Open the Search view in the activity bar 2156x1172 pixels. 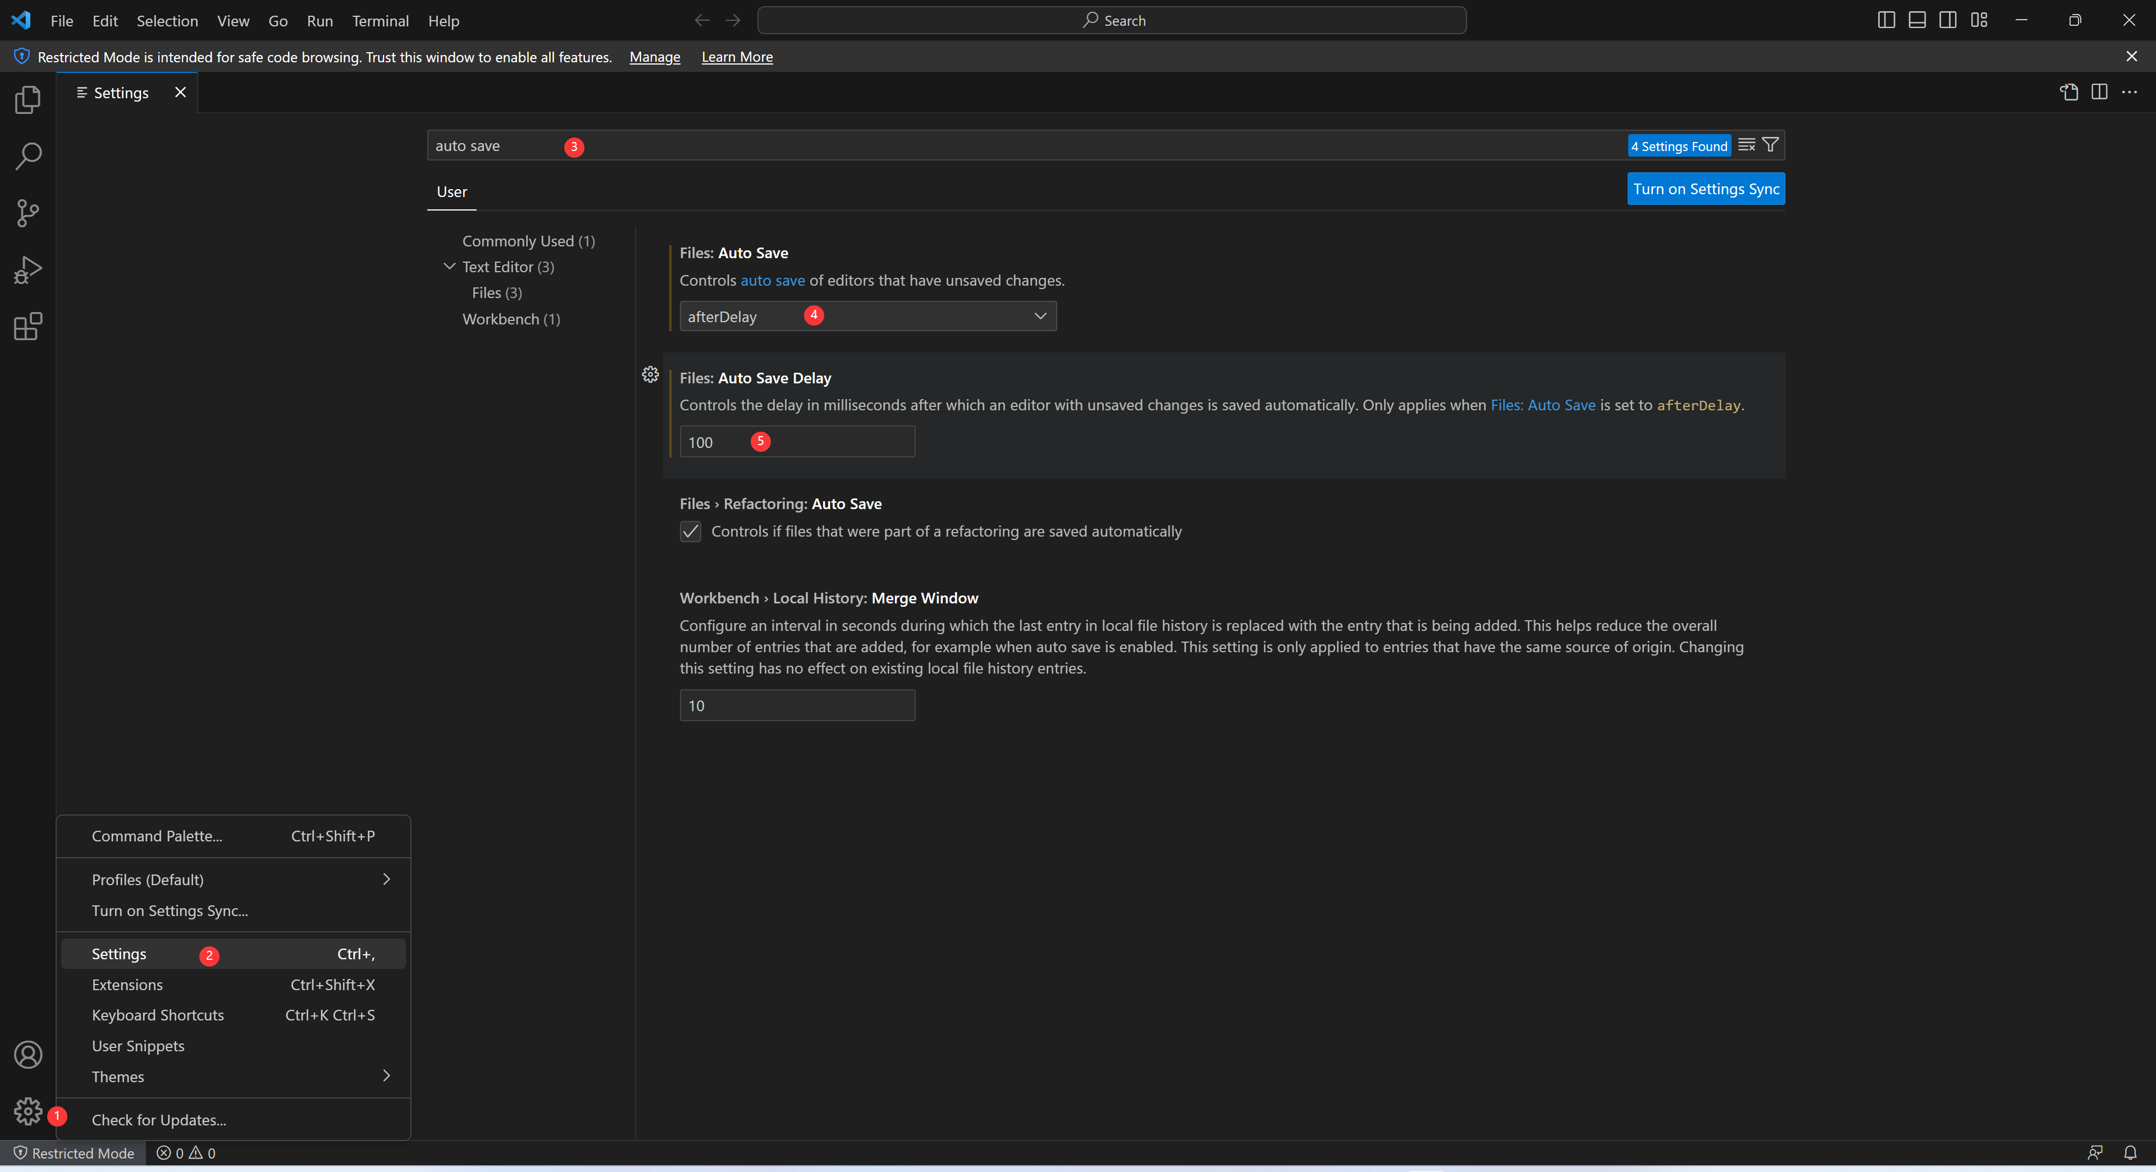click(x=28, y=157)
